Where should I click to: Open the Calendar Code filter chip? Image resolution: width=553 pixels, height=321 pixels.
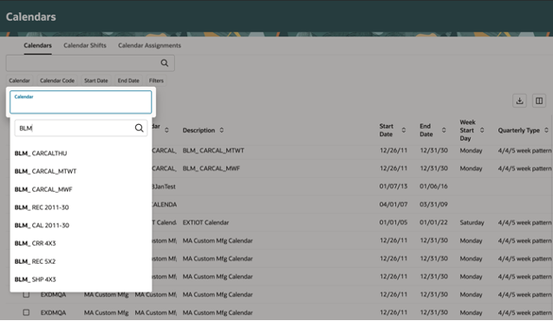pos(57,81)
